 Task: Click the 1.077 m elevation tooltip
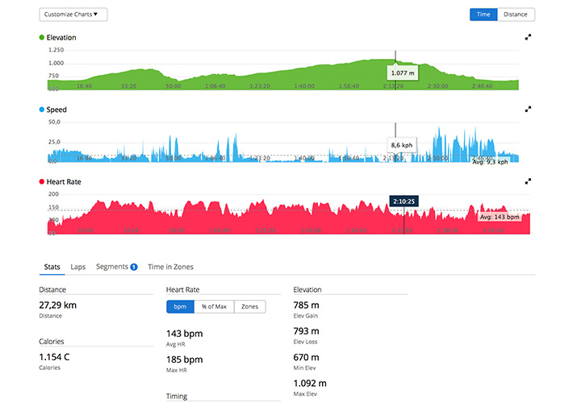pos(402,73)
